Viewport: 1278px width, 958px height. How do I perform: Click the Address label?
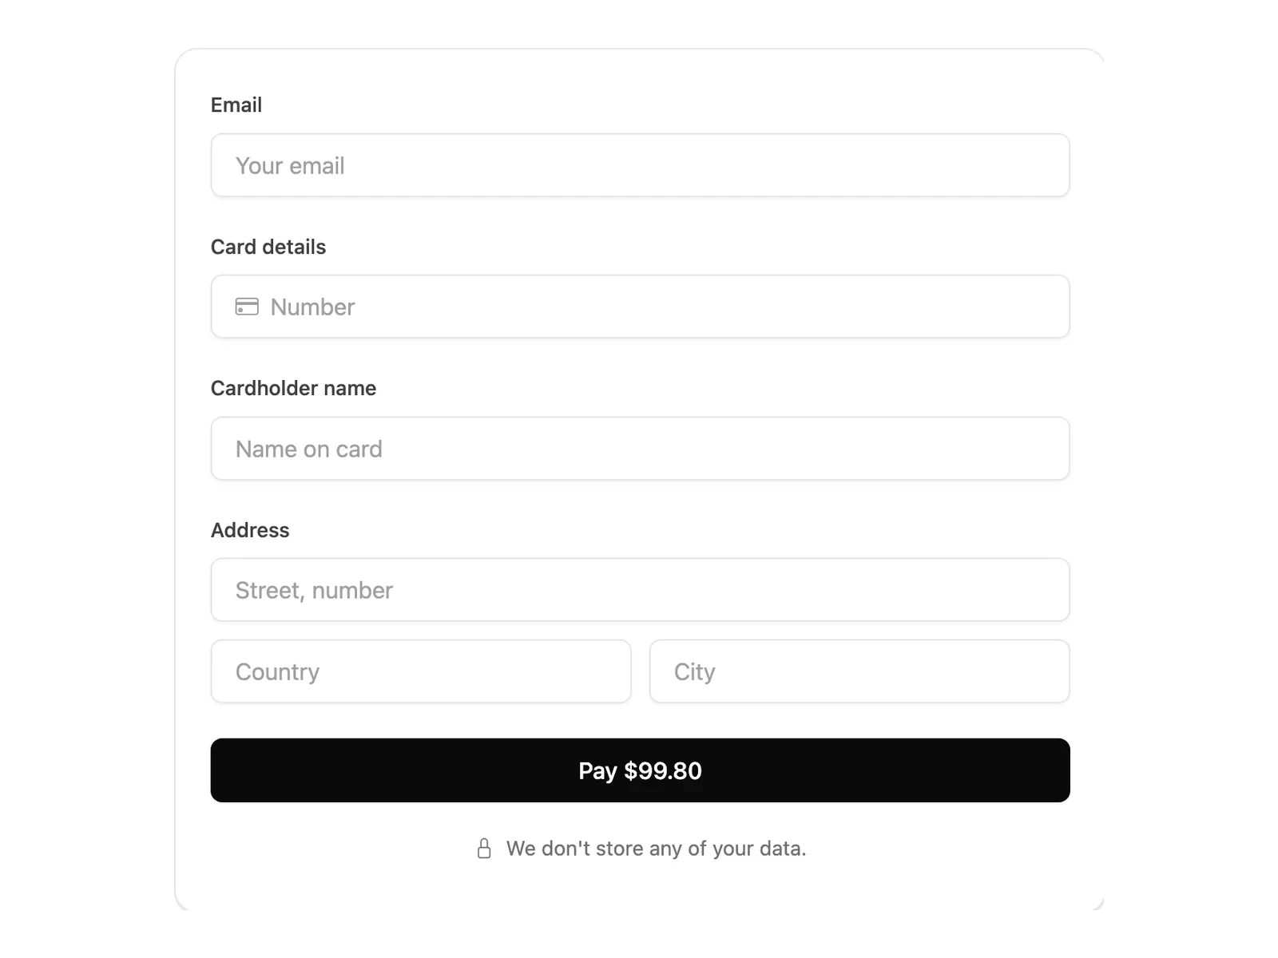point(250,530)
